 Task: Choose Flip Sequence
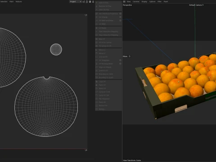tap(108, 99)
